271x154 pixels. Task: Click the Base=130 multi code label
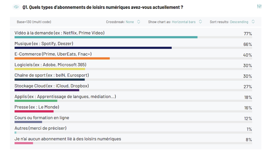click(34, 22)
